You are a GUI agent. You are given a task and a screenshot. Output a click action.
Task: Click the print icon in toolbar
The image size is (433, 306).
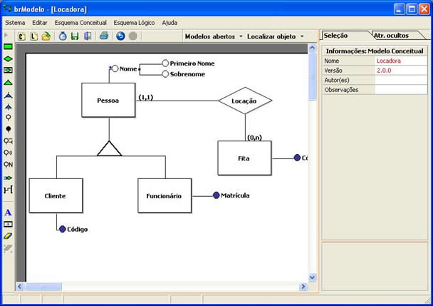coord(104,36)
